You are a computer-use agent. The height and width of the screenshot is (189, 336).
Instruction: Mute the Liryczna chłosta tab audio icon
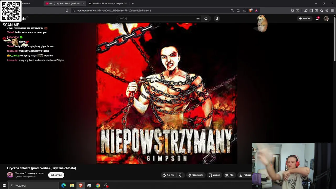[50, 3]
